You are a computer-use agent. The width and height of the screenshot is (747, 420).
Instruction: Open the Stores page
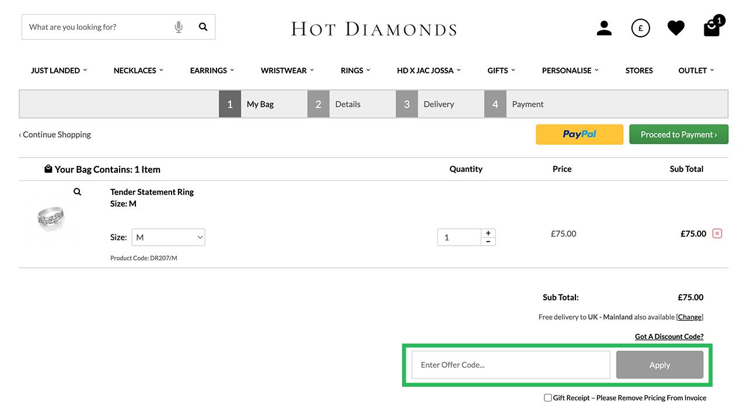[x=639, y=70]
